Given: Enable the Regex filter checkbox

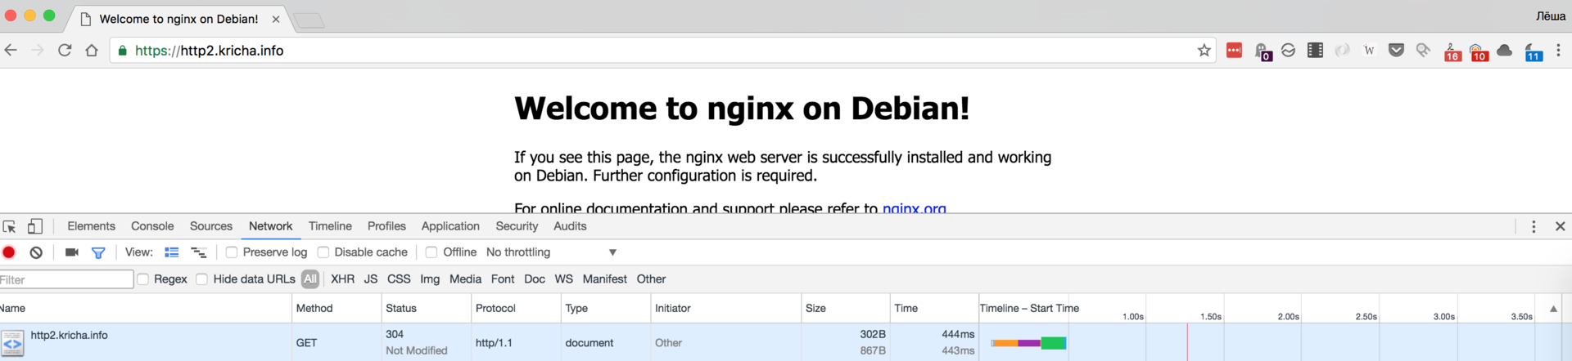Looking at the screenshot, I should point(143,279).
